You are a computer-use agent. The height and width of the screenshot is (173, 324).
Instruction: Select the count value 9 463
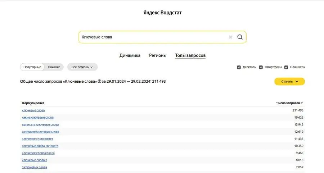coord(300,153)
